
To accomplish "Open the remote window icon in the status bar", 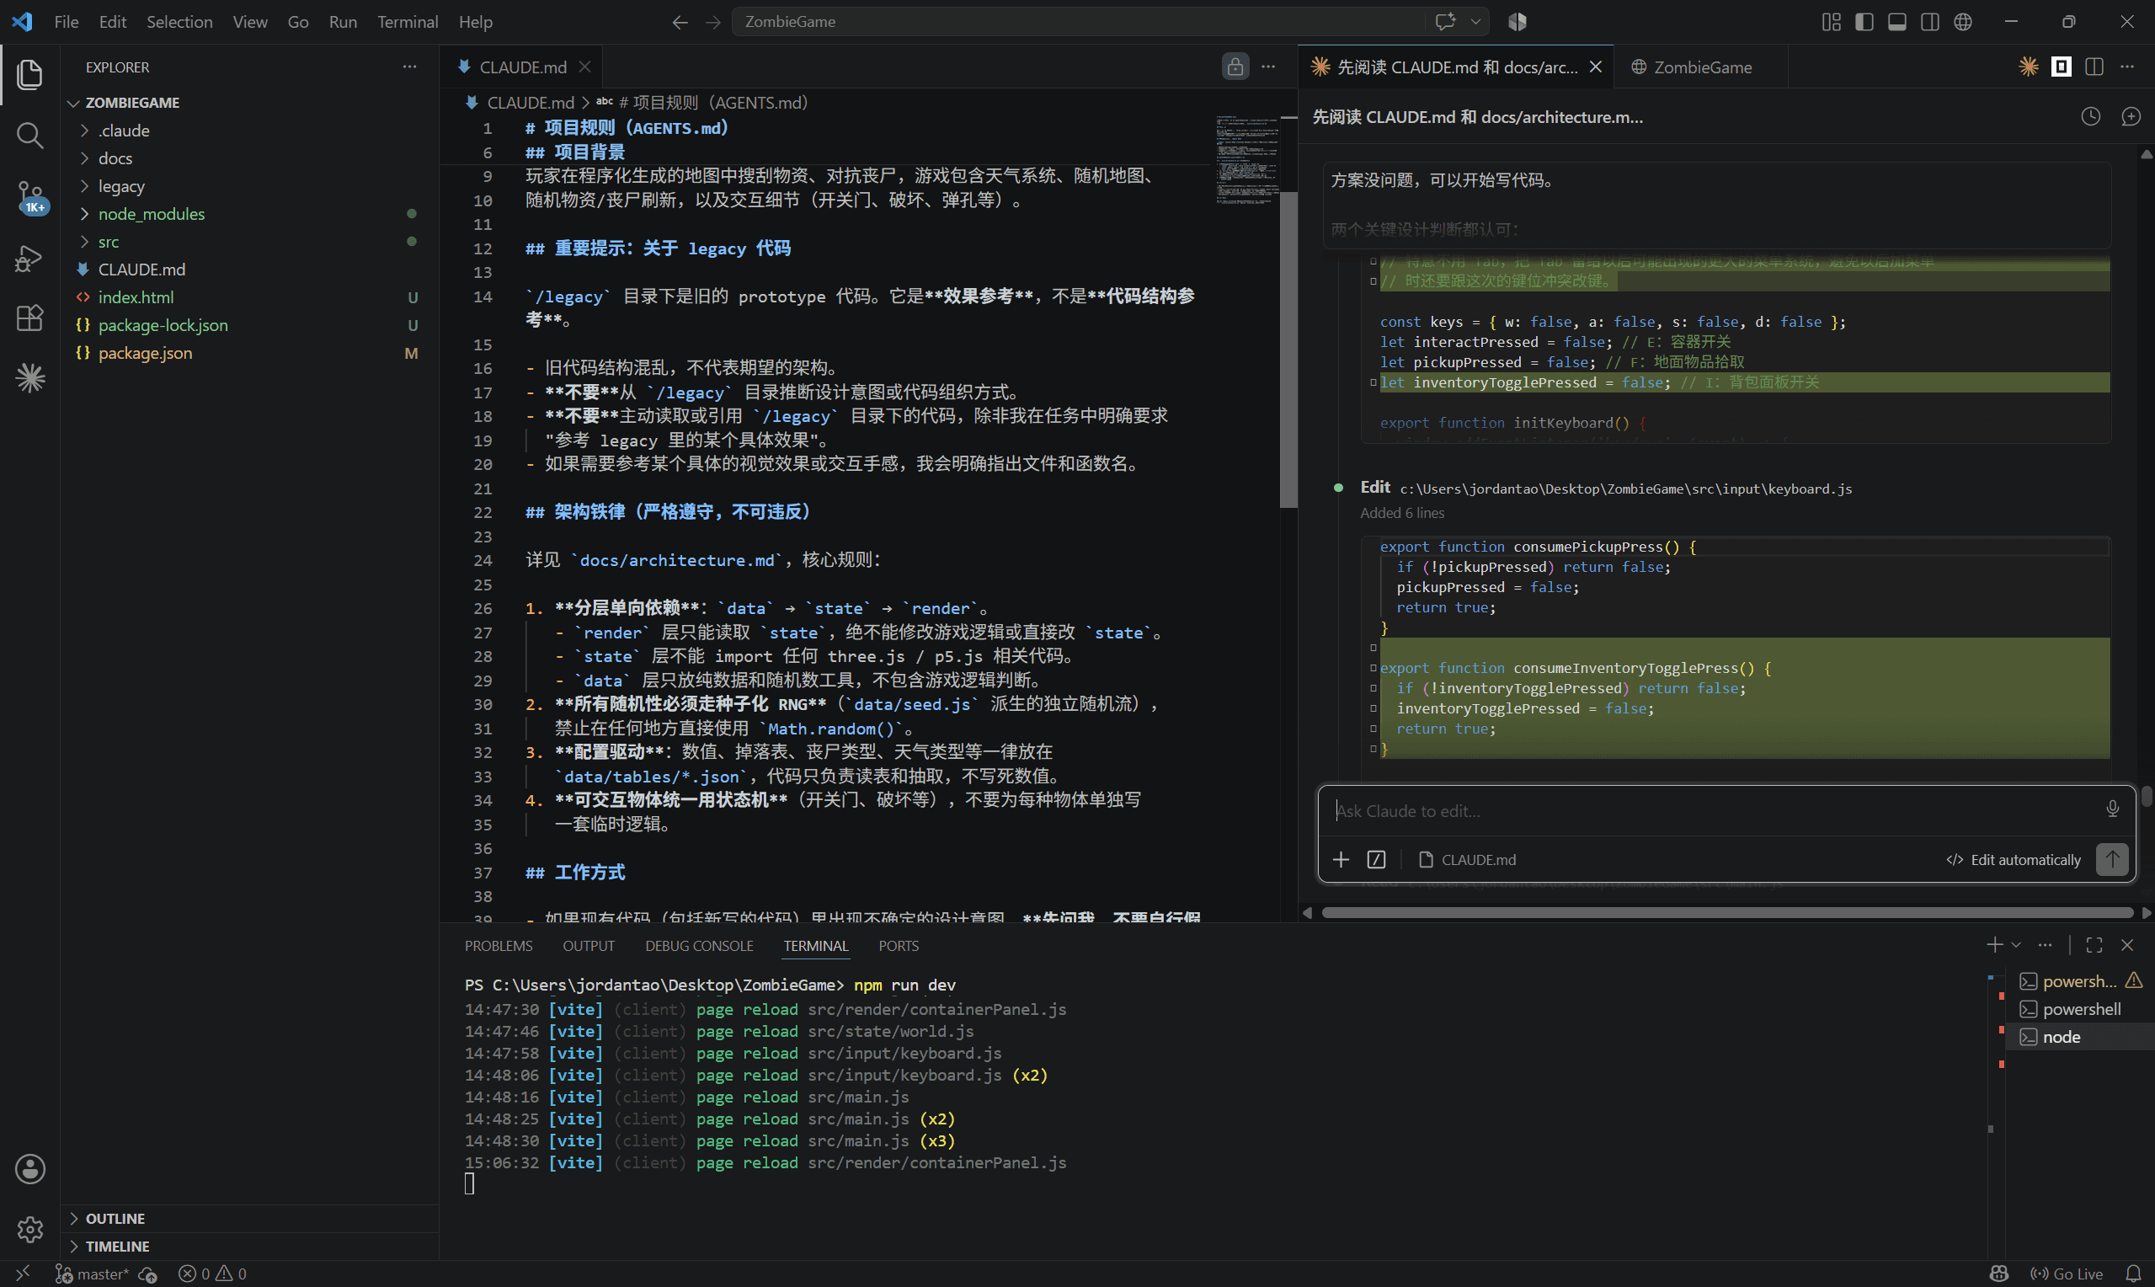I will click(23, 1274).
